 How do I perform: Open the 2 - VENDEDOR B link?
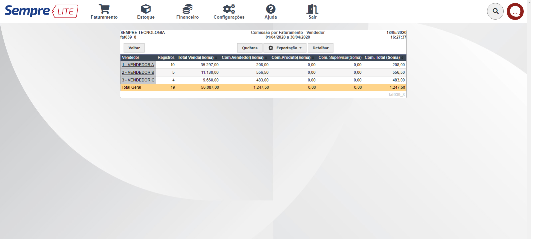(138, 72)
